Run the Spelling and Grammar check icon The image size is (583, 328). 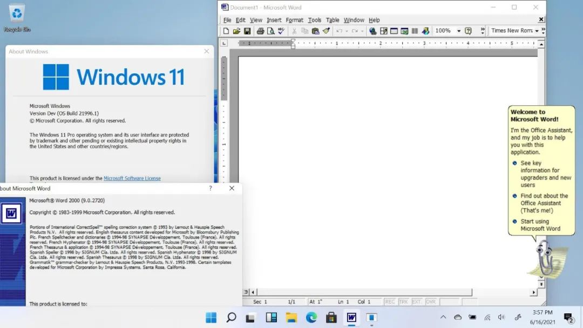pos(281,31)
